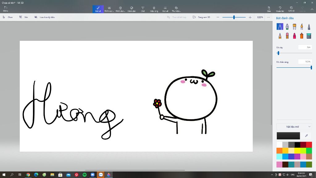316x178 pixels.
Task: Open the notification center icon
Action: 311,175
